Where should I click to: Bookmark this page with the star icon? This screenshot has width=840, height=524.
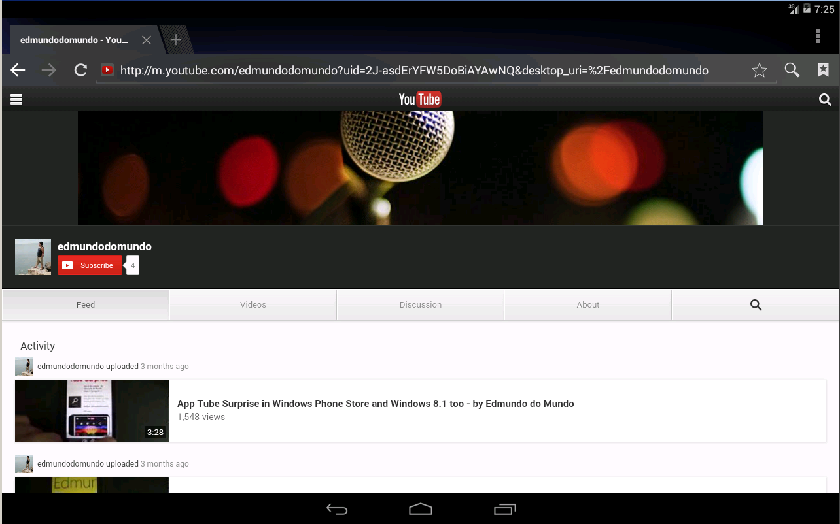pos(760,70)
